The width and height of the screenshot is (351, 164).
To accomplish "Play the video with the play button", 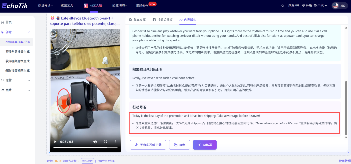I will coord(55,142).
